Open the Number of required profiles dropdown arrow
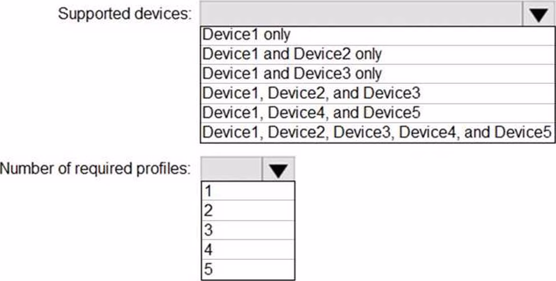Viewport: 556px width, 281px height. 278,169
